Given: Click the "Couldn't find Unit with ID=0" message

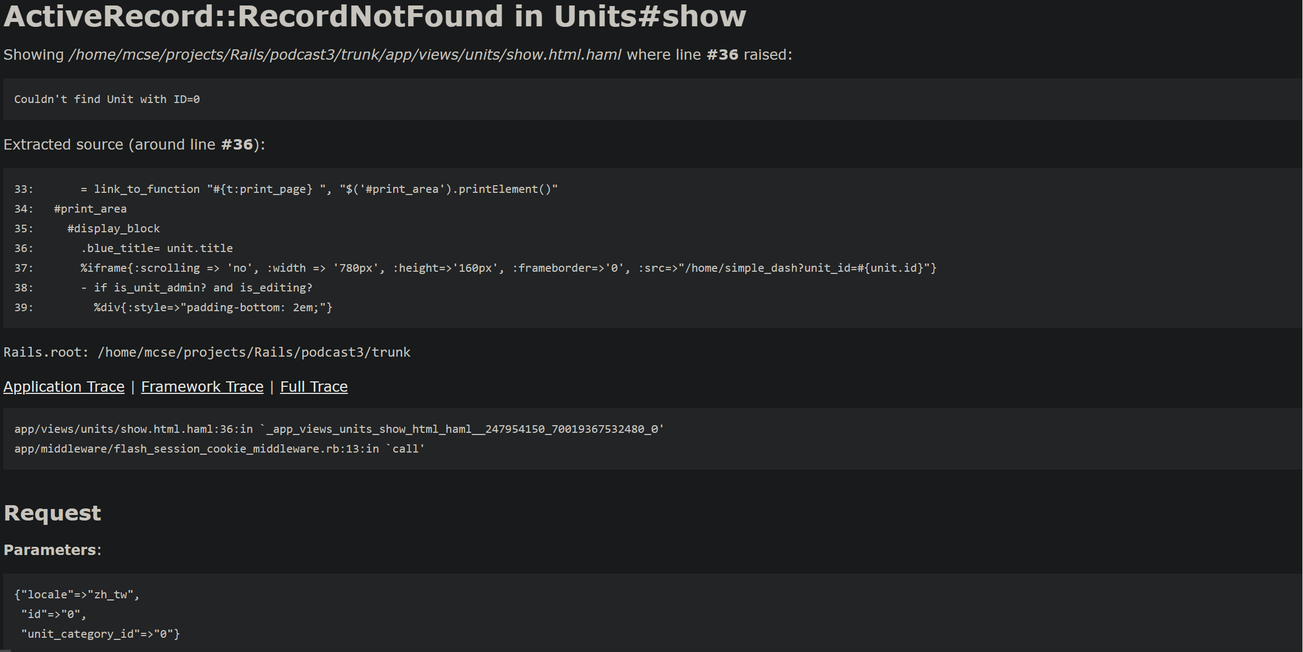Looking at the screenshot, I should click(x=107, y=99).
